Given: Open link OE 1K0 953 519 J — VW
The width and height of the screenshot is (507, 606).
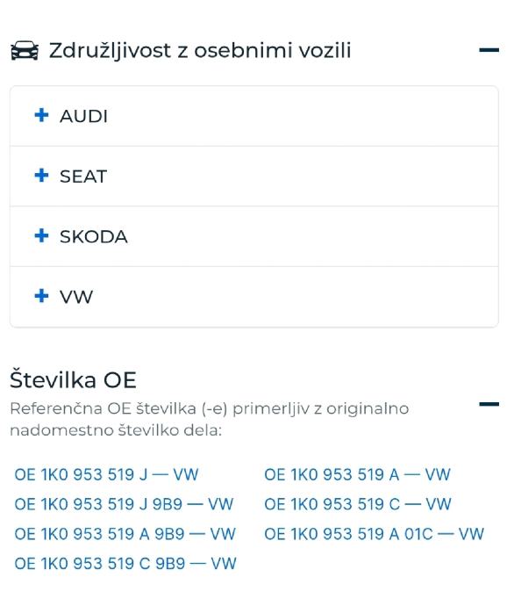Looking at the screenshot, I should pos(106,474).
